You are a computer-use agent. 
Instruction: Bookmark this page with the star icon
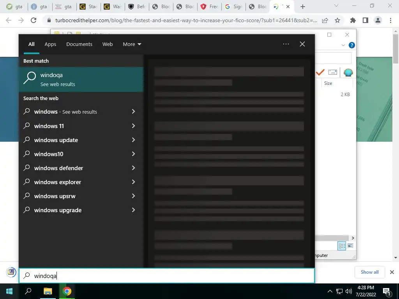tap(337, 20)
